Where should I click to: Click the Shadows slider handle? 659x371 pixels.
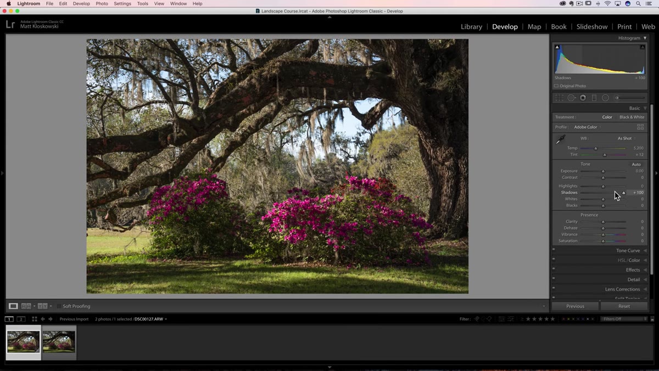pos(624,193)
